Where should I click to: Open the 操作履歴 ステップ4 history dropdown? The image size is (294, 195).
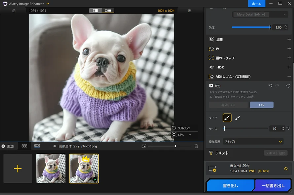tap(253, 141)
